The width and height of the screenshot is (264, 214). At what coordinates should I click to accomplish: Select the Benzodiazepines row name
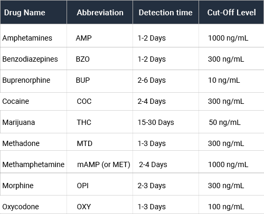tap(33, 59)
